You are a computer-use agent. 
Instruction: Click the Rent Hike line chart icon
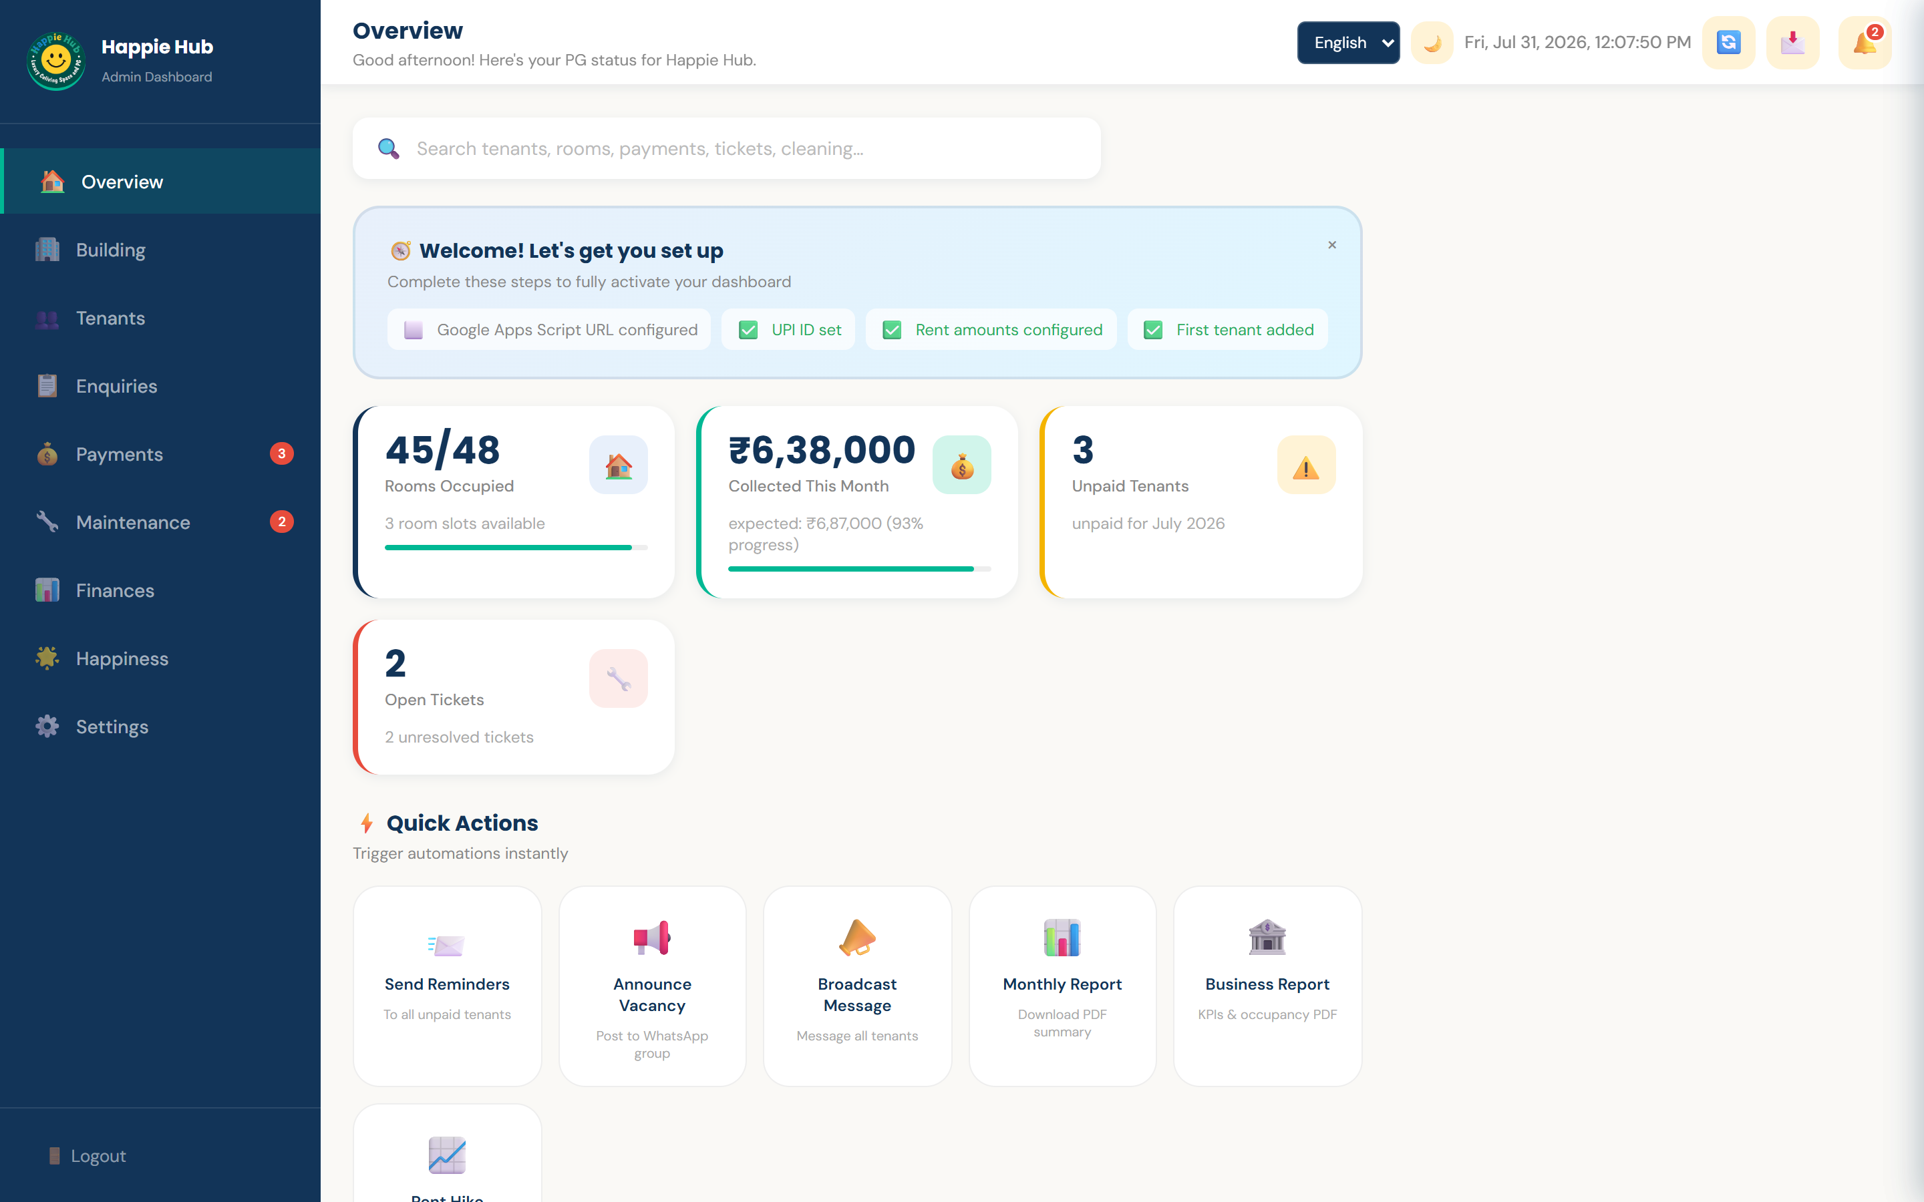coord(447,1155)
